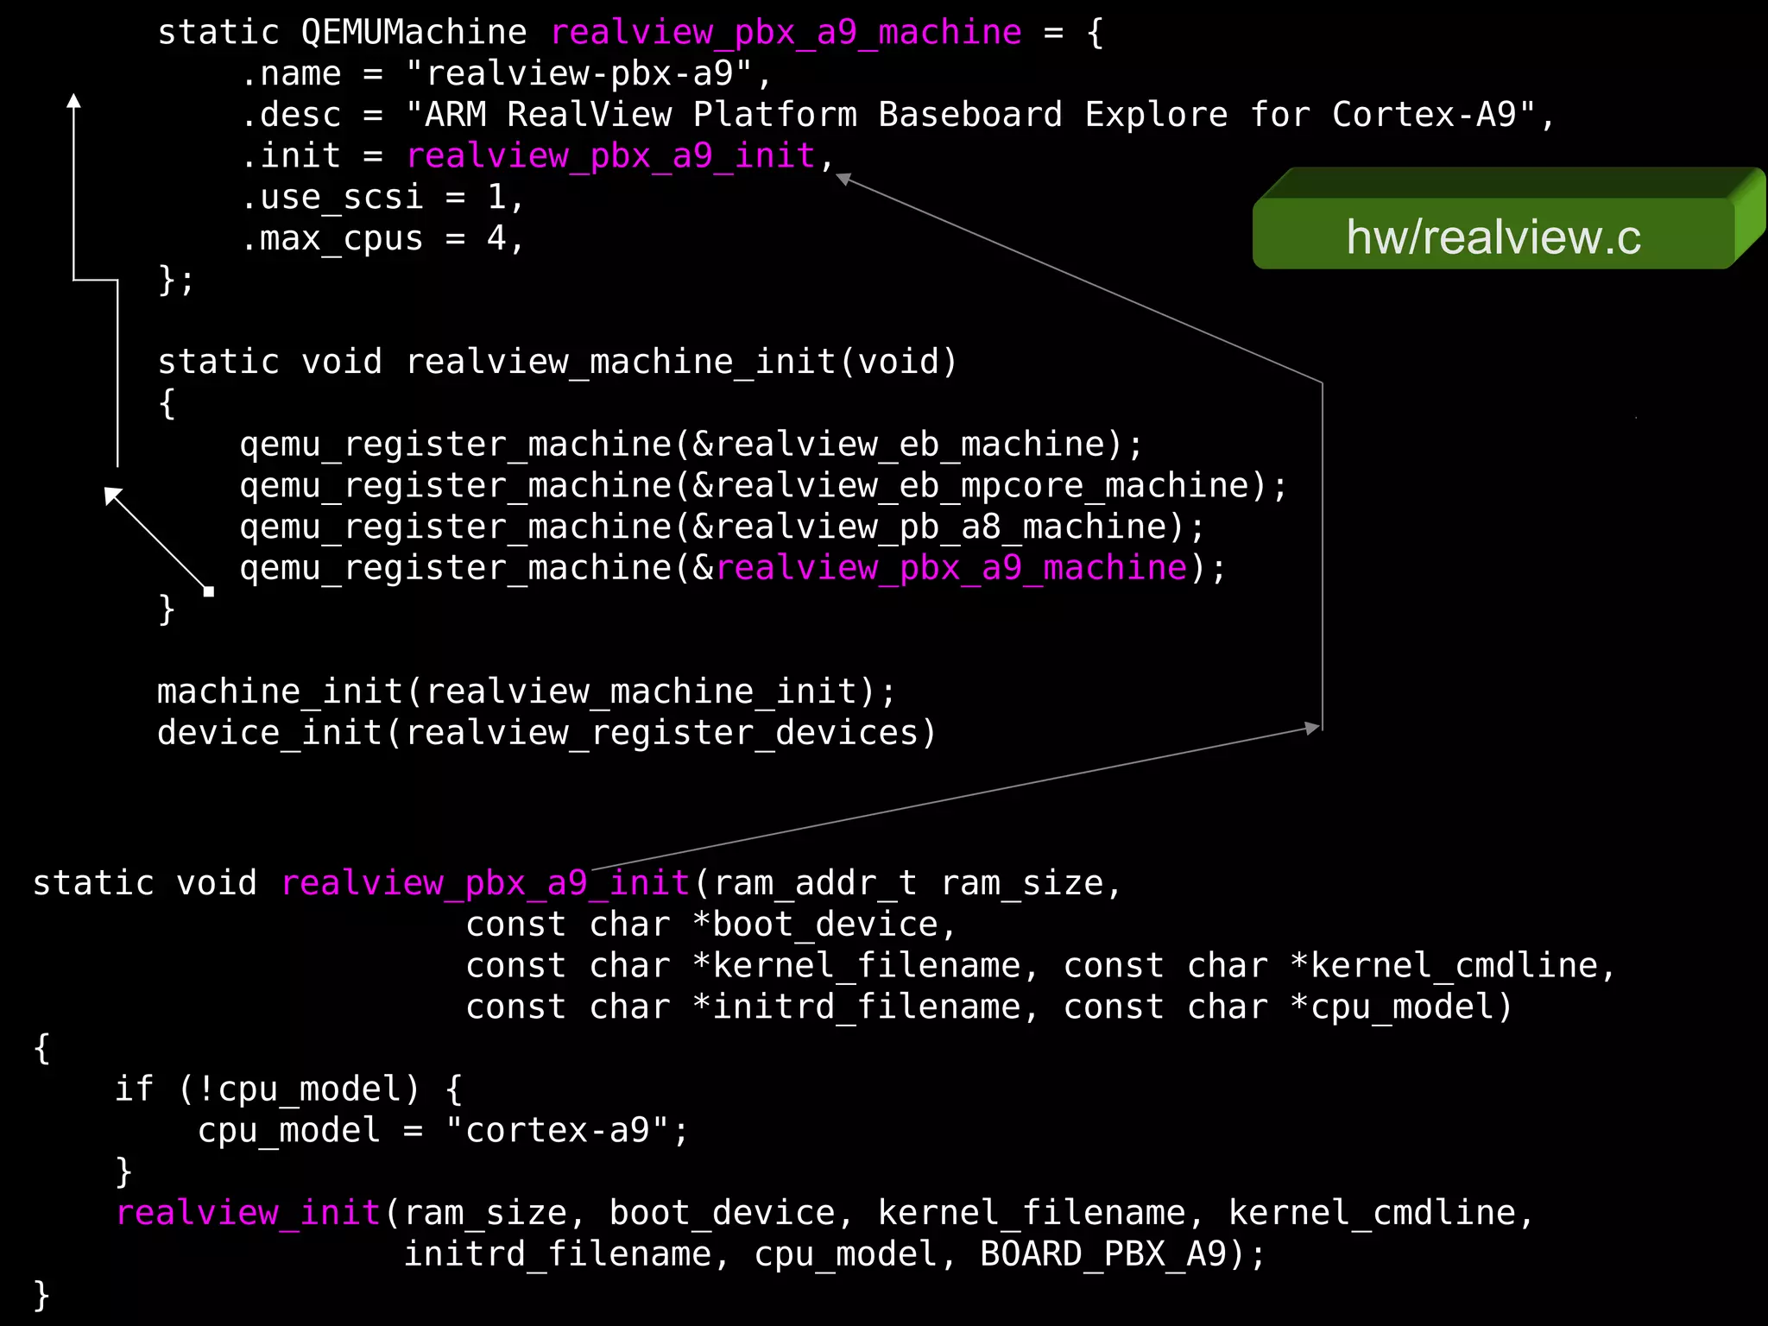Click the magenta realview_pbx_a9_machine struct name

click(786, 33)
